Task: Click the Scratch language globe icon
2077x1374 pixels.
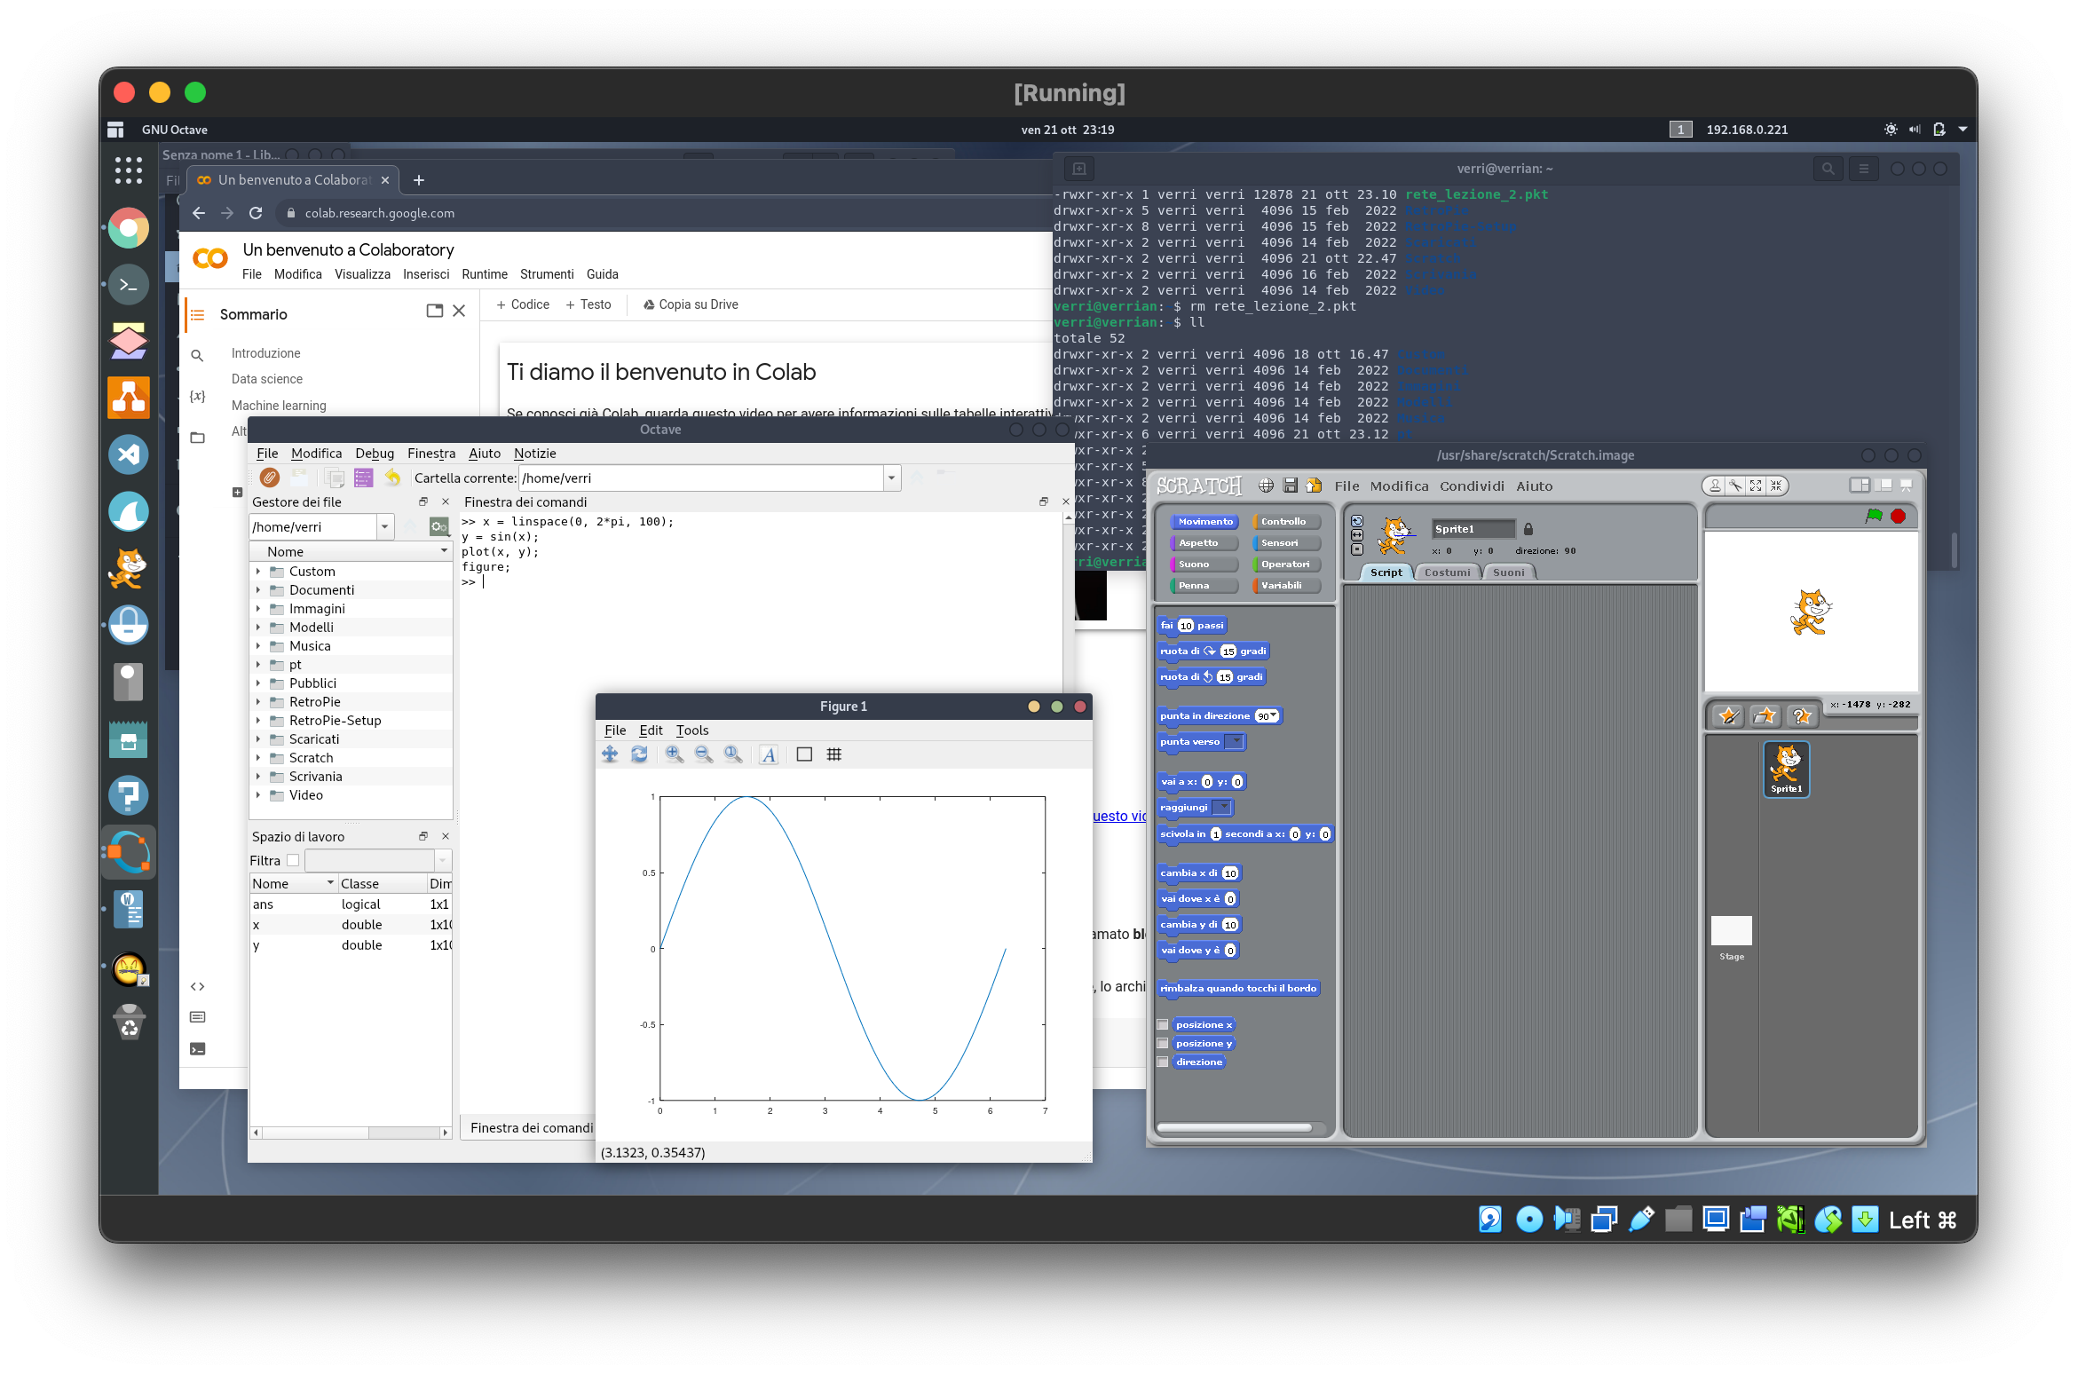Action: (1266, 486)
